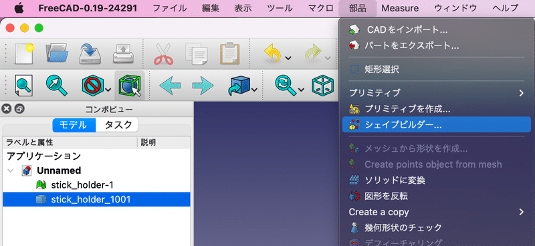Click the stick_holder-1 mesh icon
535x246 pixels.
[x=41, y=185]
